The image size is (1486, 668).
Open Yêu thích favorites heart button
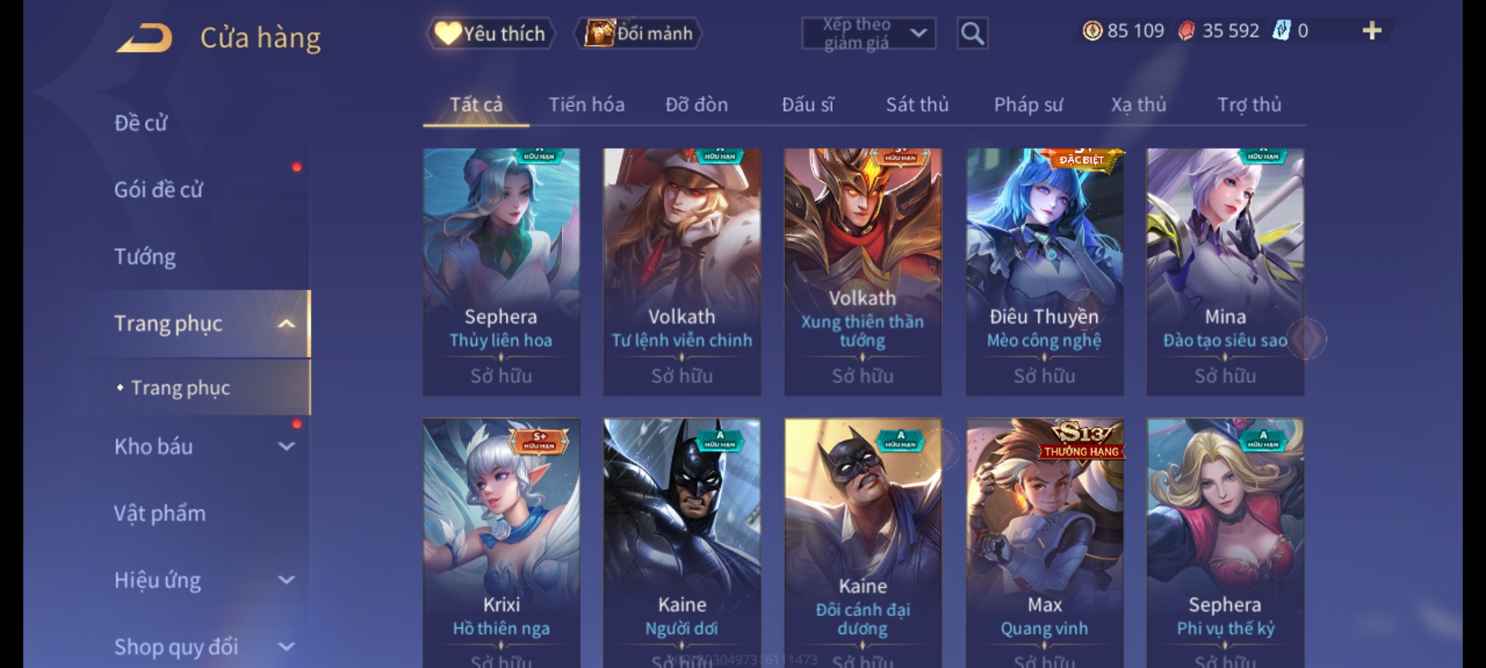point(490,33)
